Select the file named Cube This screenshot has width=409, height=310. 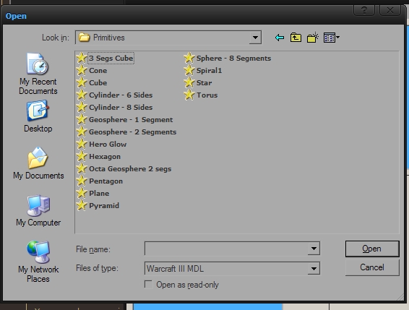tap(98, 82)
